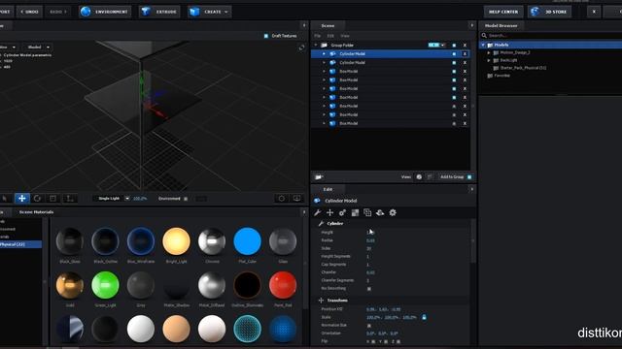Expand the highlighted Cylinder Model row arrow

[x=324, y=54]
